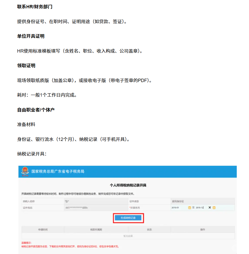This screenshot has width=249, height=254.
Task: Select the 操作 column header
Action: tap(202, 230)
